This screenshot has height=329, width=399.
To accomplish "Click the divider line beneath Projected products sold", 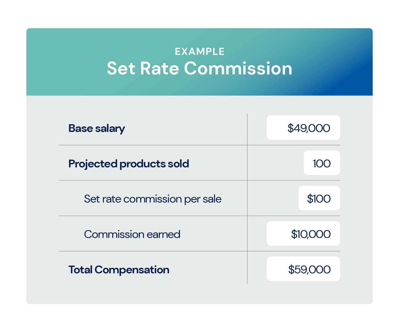I will (154, 180).
